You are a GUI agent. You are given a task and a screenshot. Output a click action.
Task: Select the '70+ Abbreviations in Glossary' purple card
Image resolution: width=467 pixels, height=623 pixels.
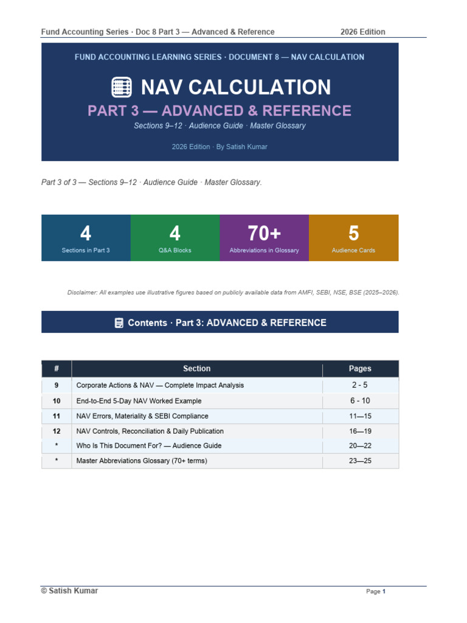point(264,238)
